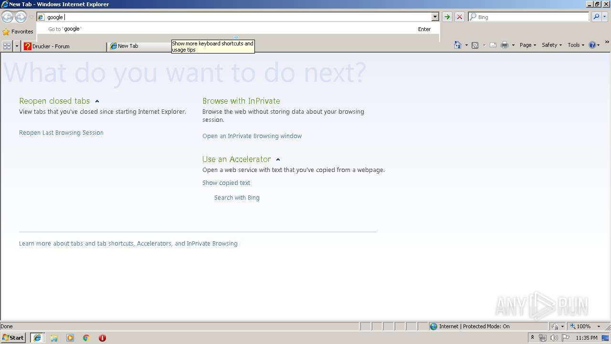Image resolution: width=611 pixels, height=344 pixels.
Task: Click the RSS Feeds icon
Action: pos(475,45)
